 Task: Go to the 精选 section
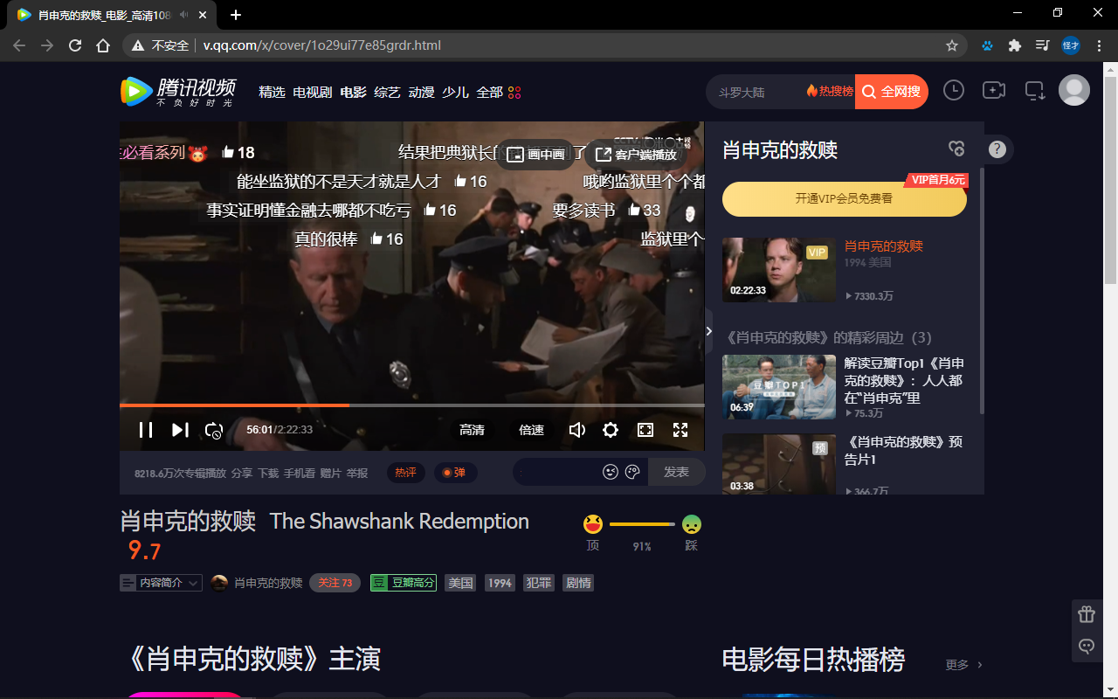click(x=272, y=92)
